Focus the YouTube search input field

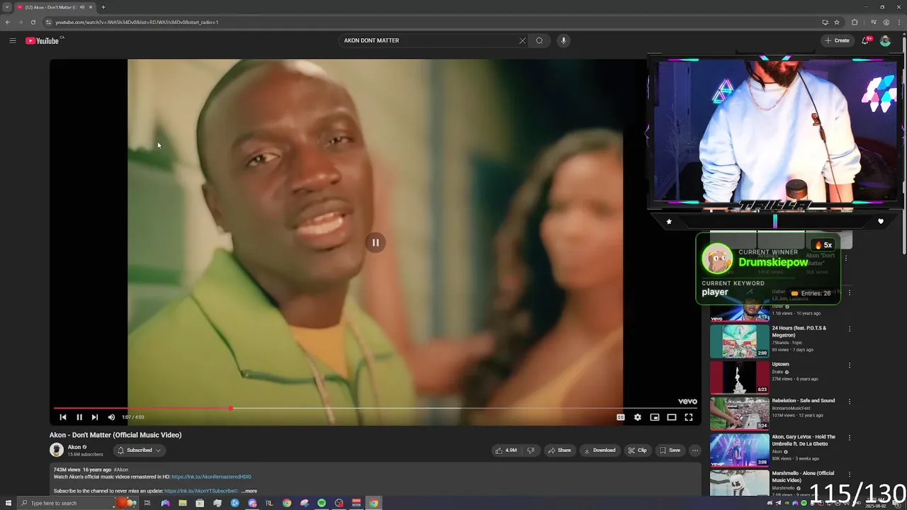click(x=429, y=40)
